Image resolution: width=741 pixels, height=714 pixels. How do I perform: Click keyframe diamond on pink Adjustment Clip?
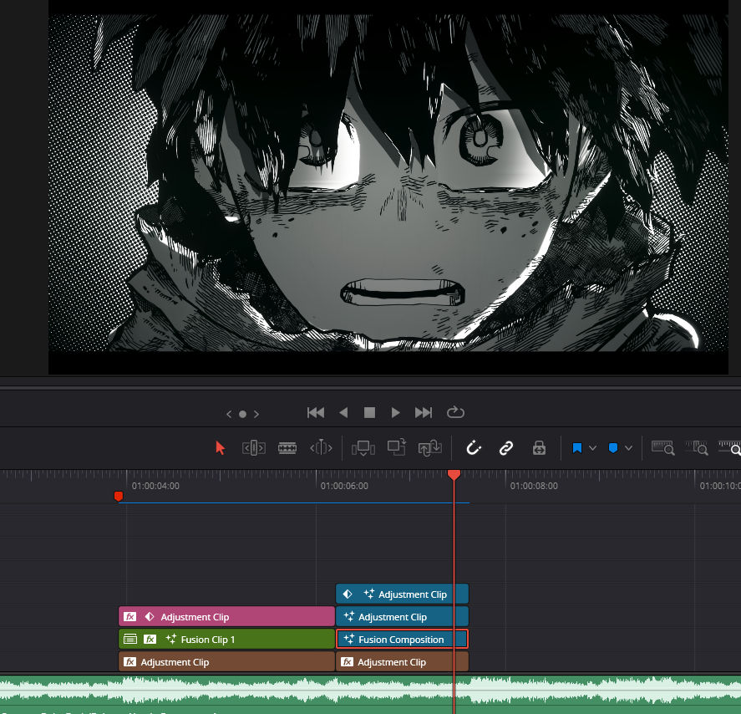click(150, 616)
